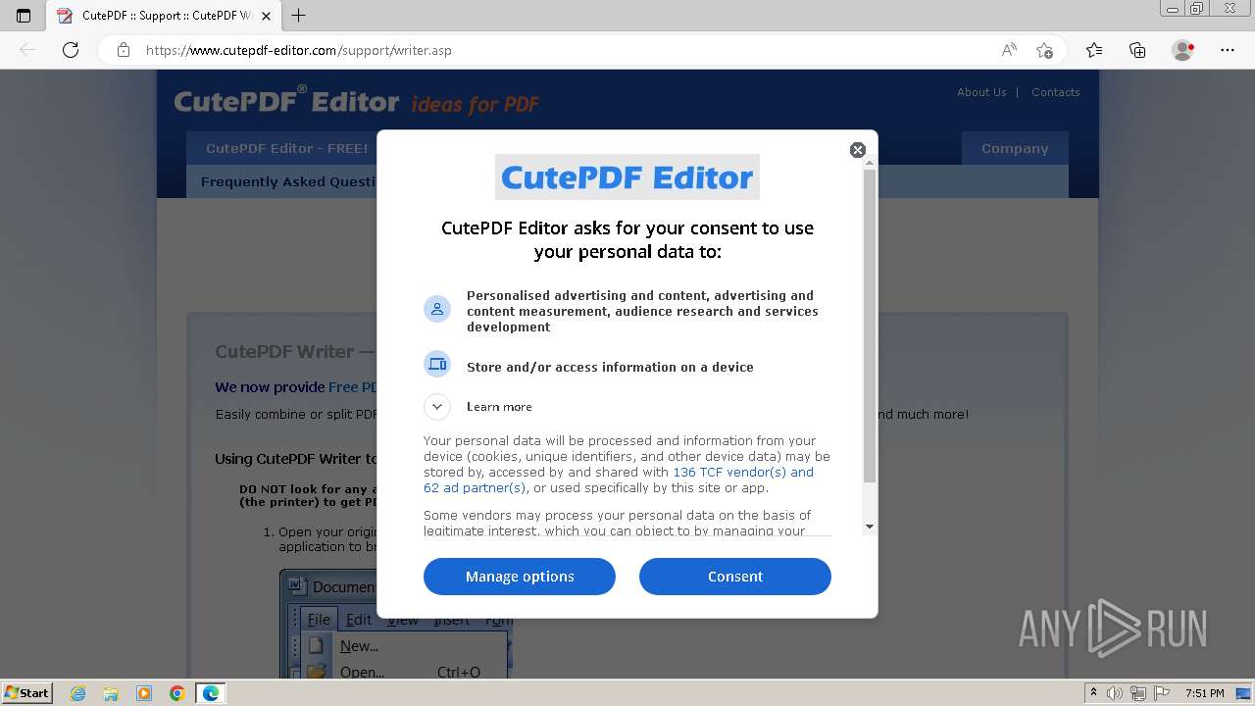Click the personalised advertising person icon
Image resolution: width=1255 pixels, height=706 pixels.
437,309
